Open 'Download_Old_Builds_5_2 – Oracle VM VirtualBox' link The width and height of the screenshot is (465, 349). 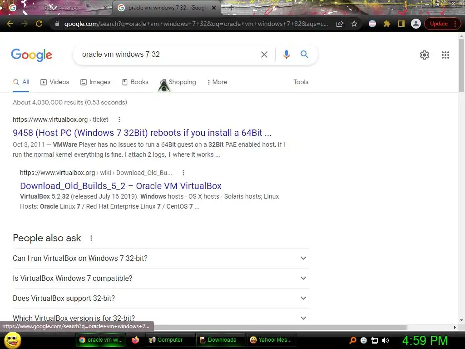[x=121, y=186]
